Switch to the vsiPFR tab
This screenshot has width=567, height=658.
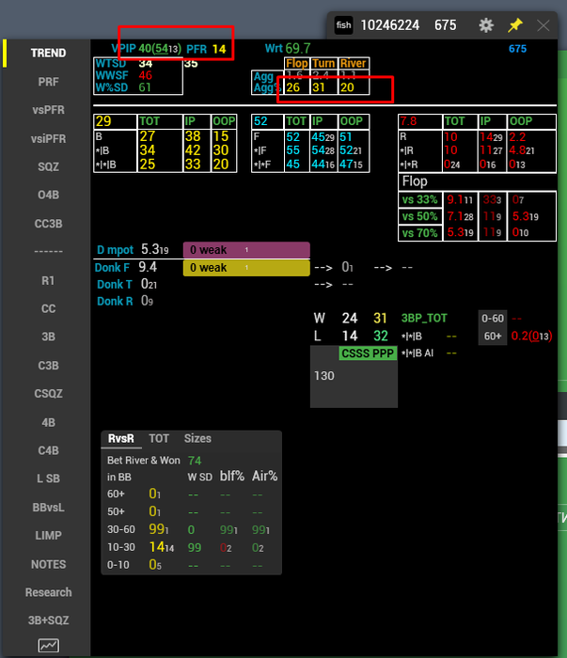[48, 138]
